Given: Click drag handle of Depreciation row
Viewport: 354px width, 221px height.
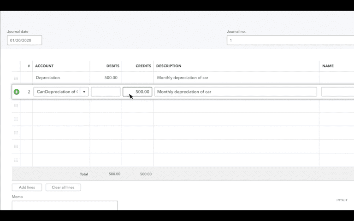Looking at the screenshot, I should [x=16, y=78].
